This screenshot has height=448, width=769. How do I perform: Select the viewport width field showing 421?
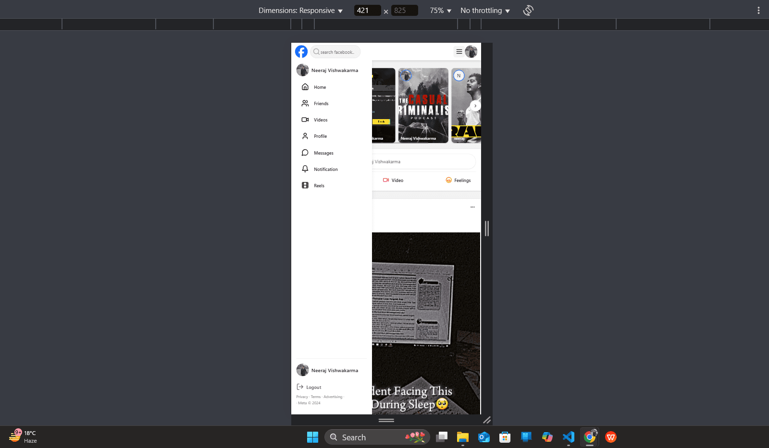click(x=367, y=10)
